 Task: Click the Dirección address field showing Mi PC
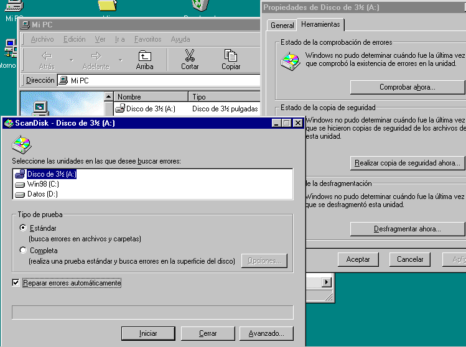tap(159, 80)
